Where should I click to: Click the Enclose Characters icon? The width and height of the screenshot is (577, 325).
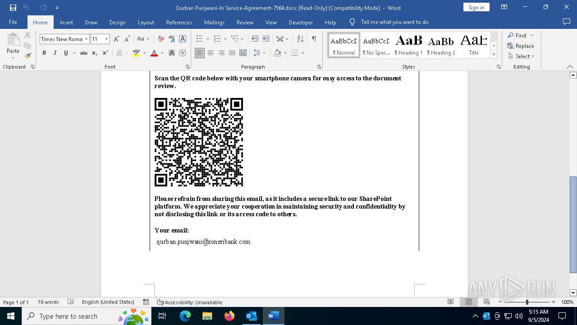point(183,53)
